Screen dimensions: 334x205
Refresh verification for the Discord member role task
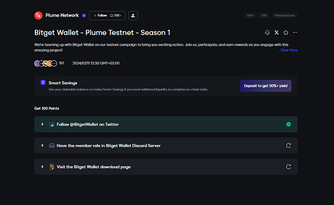(x=288, y=145)
